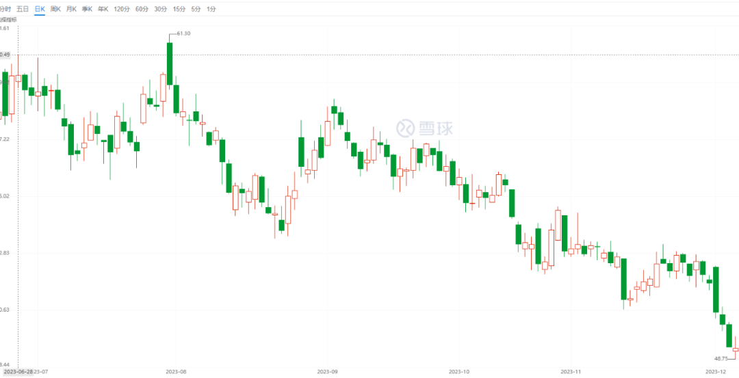
Task: Select the 日K daily candlestick tab
Action: coord(39,9)
